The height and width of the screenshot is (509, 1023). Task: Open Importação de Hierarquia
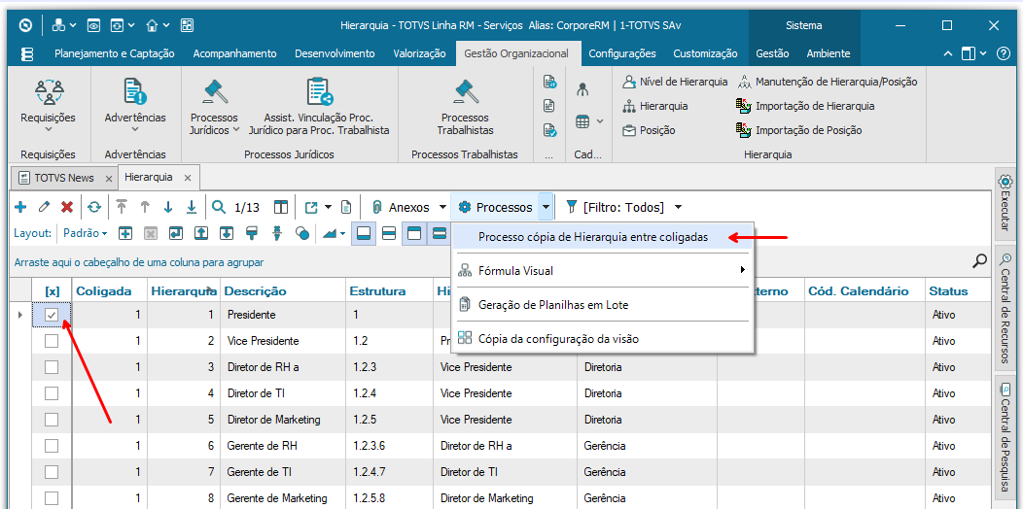[x=805, y=106]
